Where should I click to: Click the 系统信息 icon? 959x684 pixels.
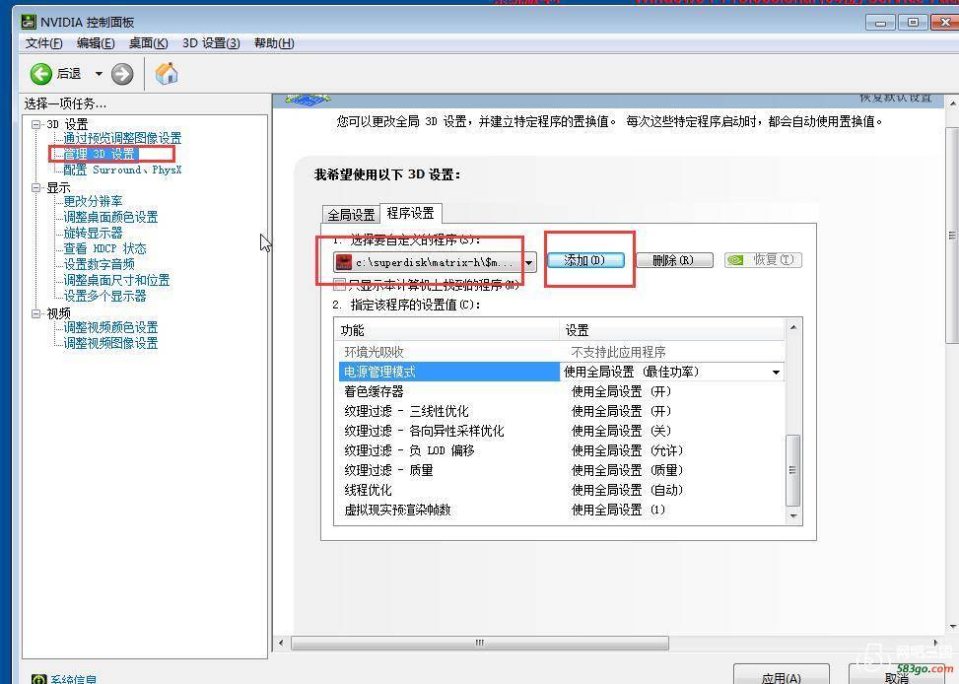click(39, 679)
